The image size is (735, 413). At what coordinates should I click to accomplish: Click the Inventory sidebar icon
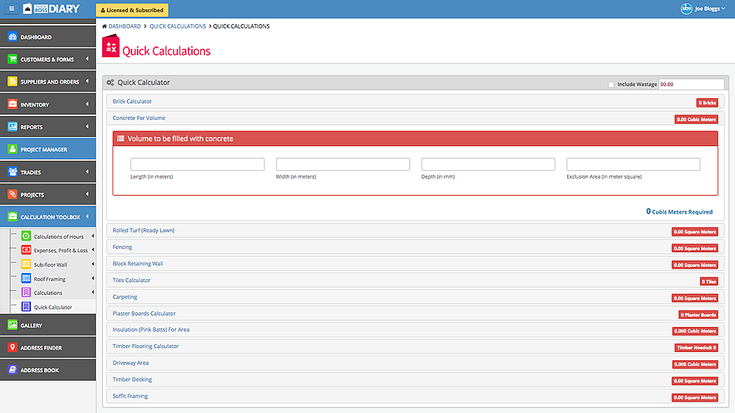click(12, 104)
